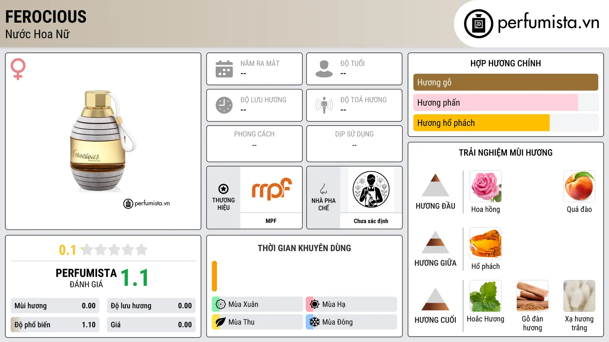
Task: Click the MPF brand name label
Action: coord(271,221)
